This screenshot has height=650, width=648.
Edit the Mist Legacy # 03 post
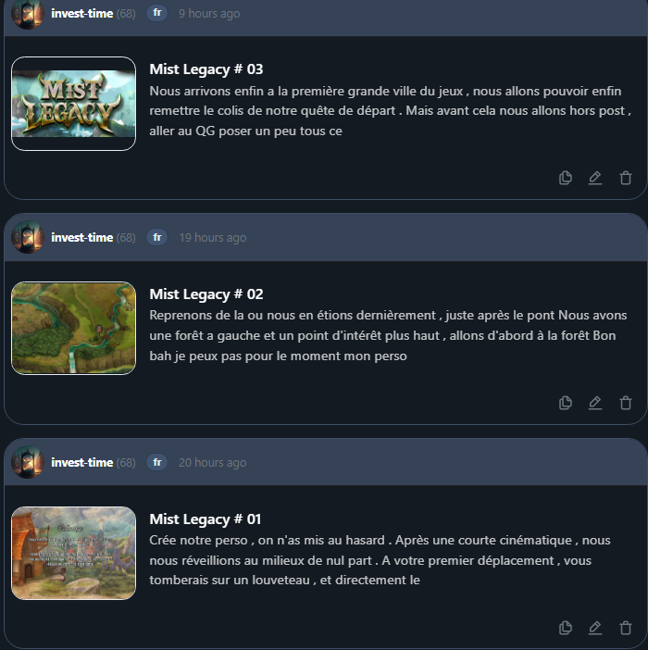595,178
